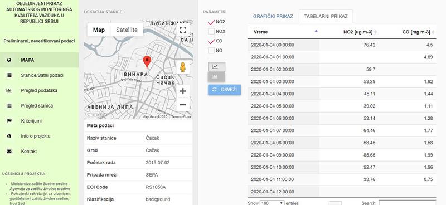
Task: Click the EOI Code value RS1050A
Action: pos(156,187)
